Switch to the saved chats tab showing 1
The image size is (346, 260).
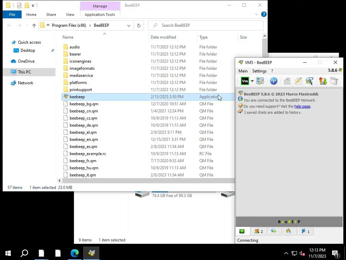point(305,231)
